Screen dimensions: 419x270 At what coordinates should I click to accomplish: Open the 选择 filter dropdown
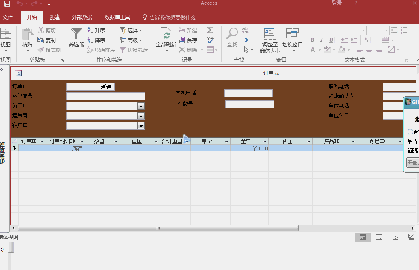[131, 30]
